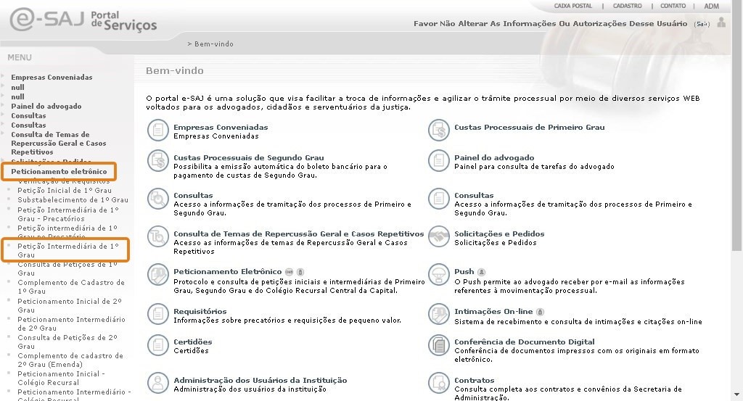Click the Requisitórios document icon

click(x=157, y=315)
